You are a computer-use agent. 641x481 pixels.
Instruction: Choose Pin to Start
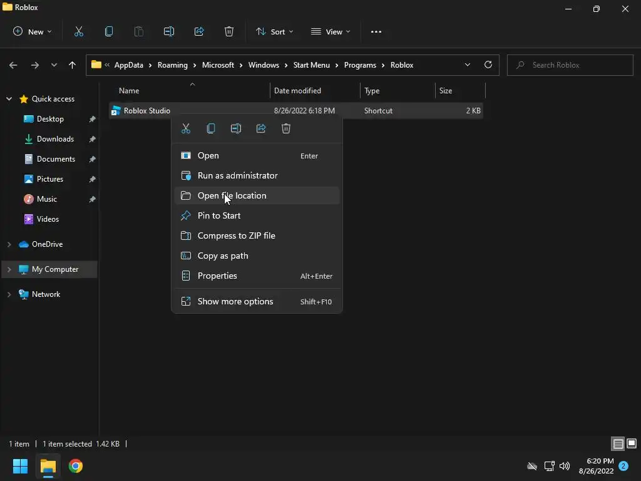(257, 215)
